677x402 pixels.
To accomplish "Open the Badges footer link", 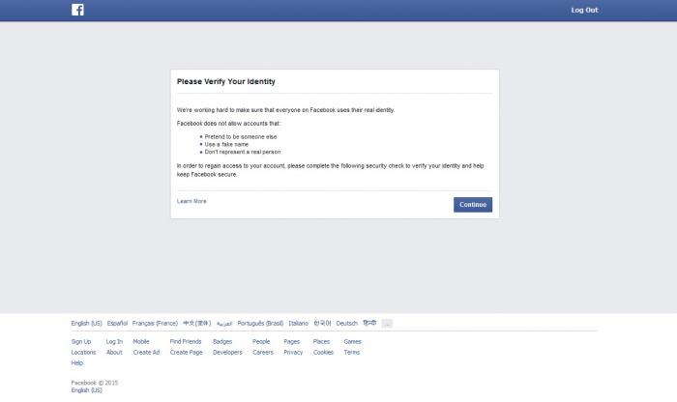I will [222, 341].
